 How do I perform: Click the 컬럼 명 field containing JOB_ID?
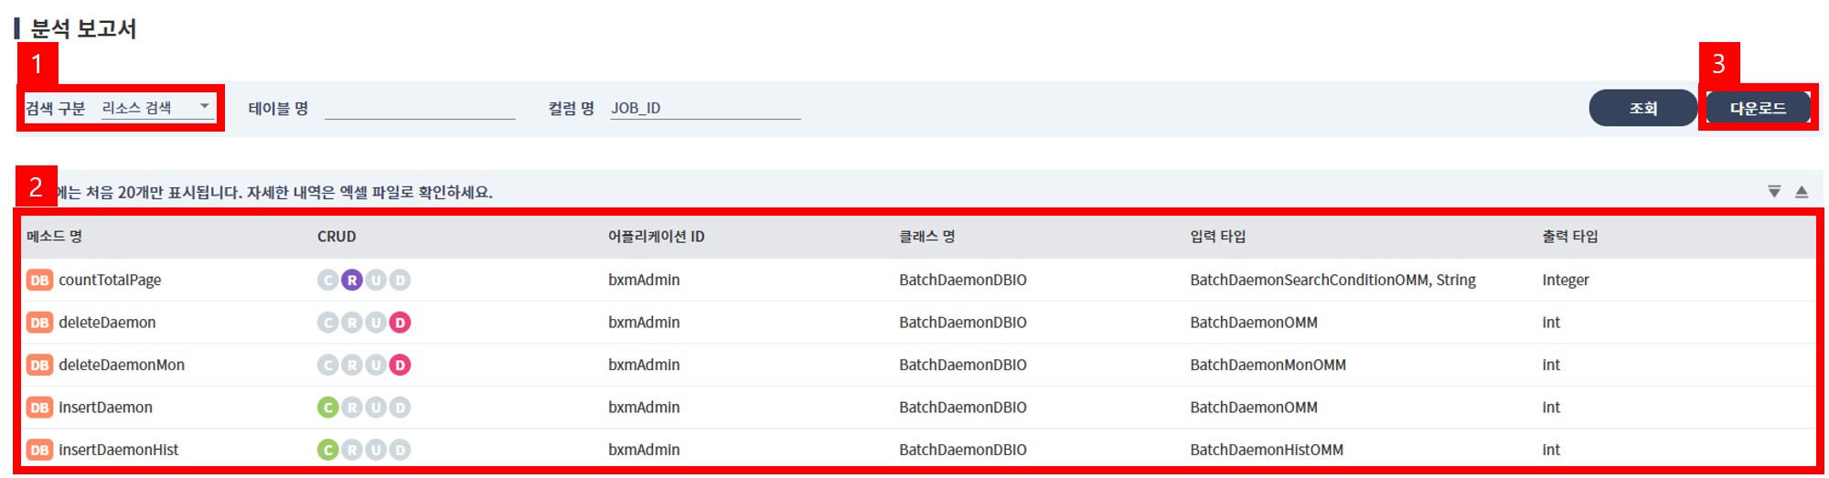tap(704, 108)
